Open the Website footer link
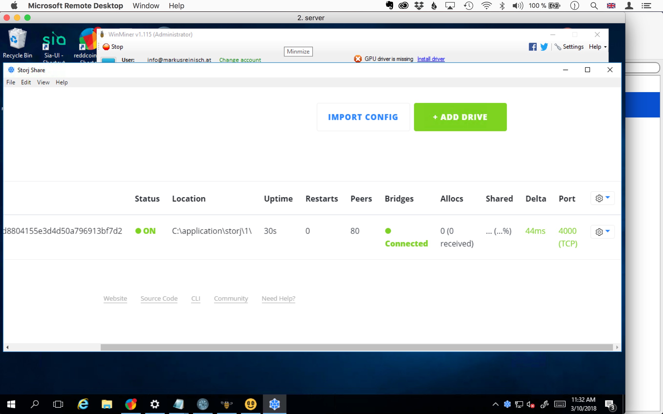Viewport: 663px width, 414px height. tap(115, 298)
